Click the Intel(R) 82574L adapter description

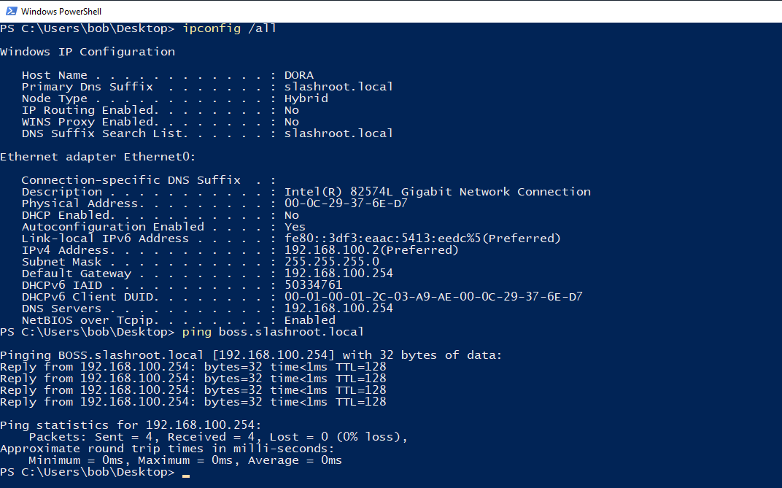click(437, 192)
